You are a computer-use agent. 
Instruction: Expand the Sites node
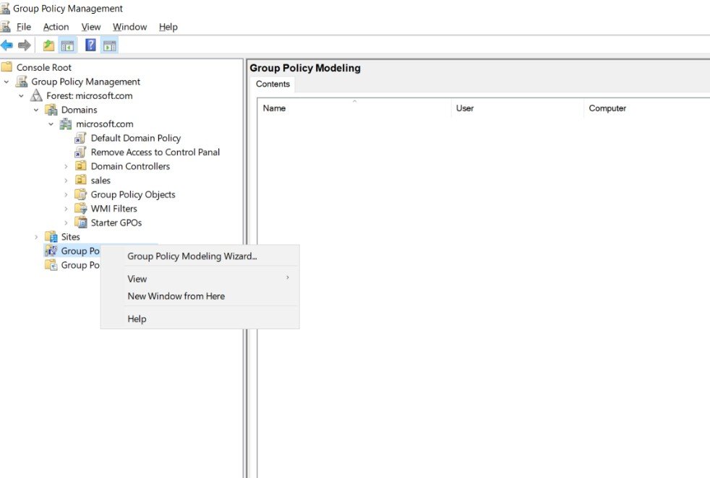tap(36, 237)
